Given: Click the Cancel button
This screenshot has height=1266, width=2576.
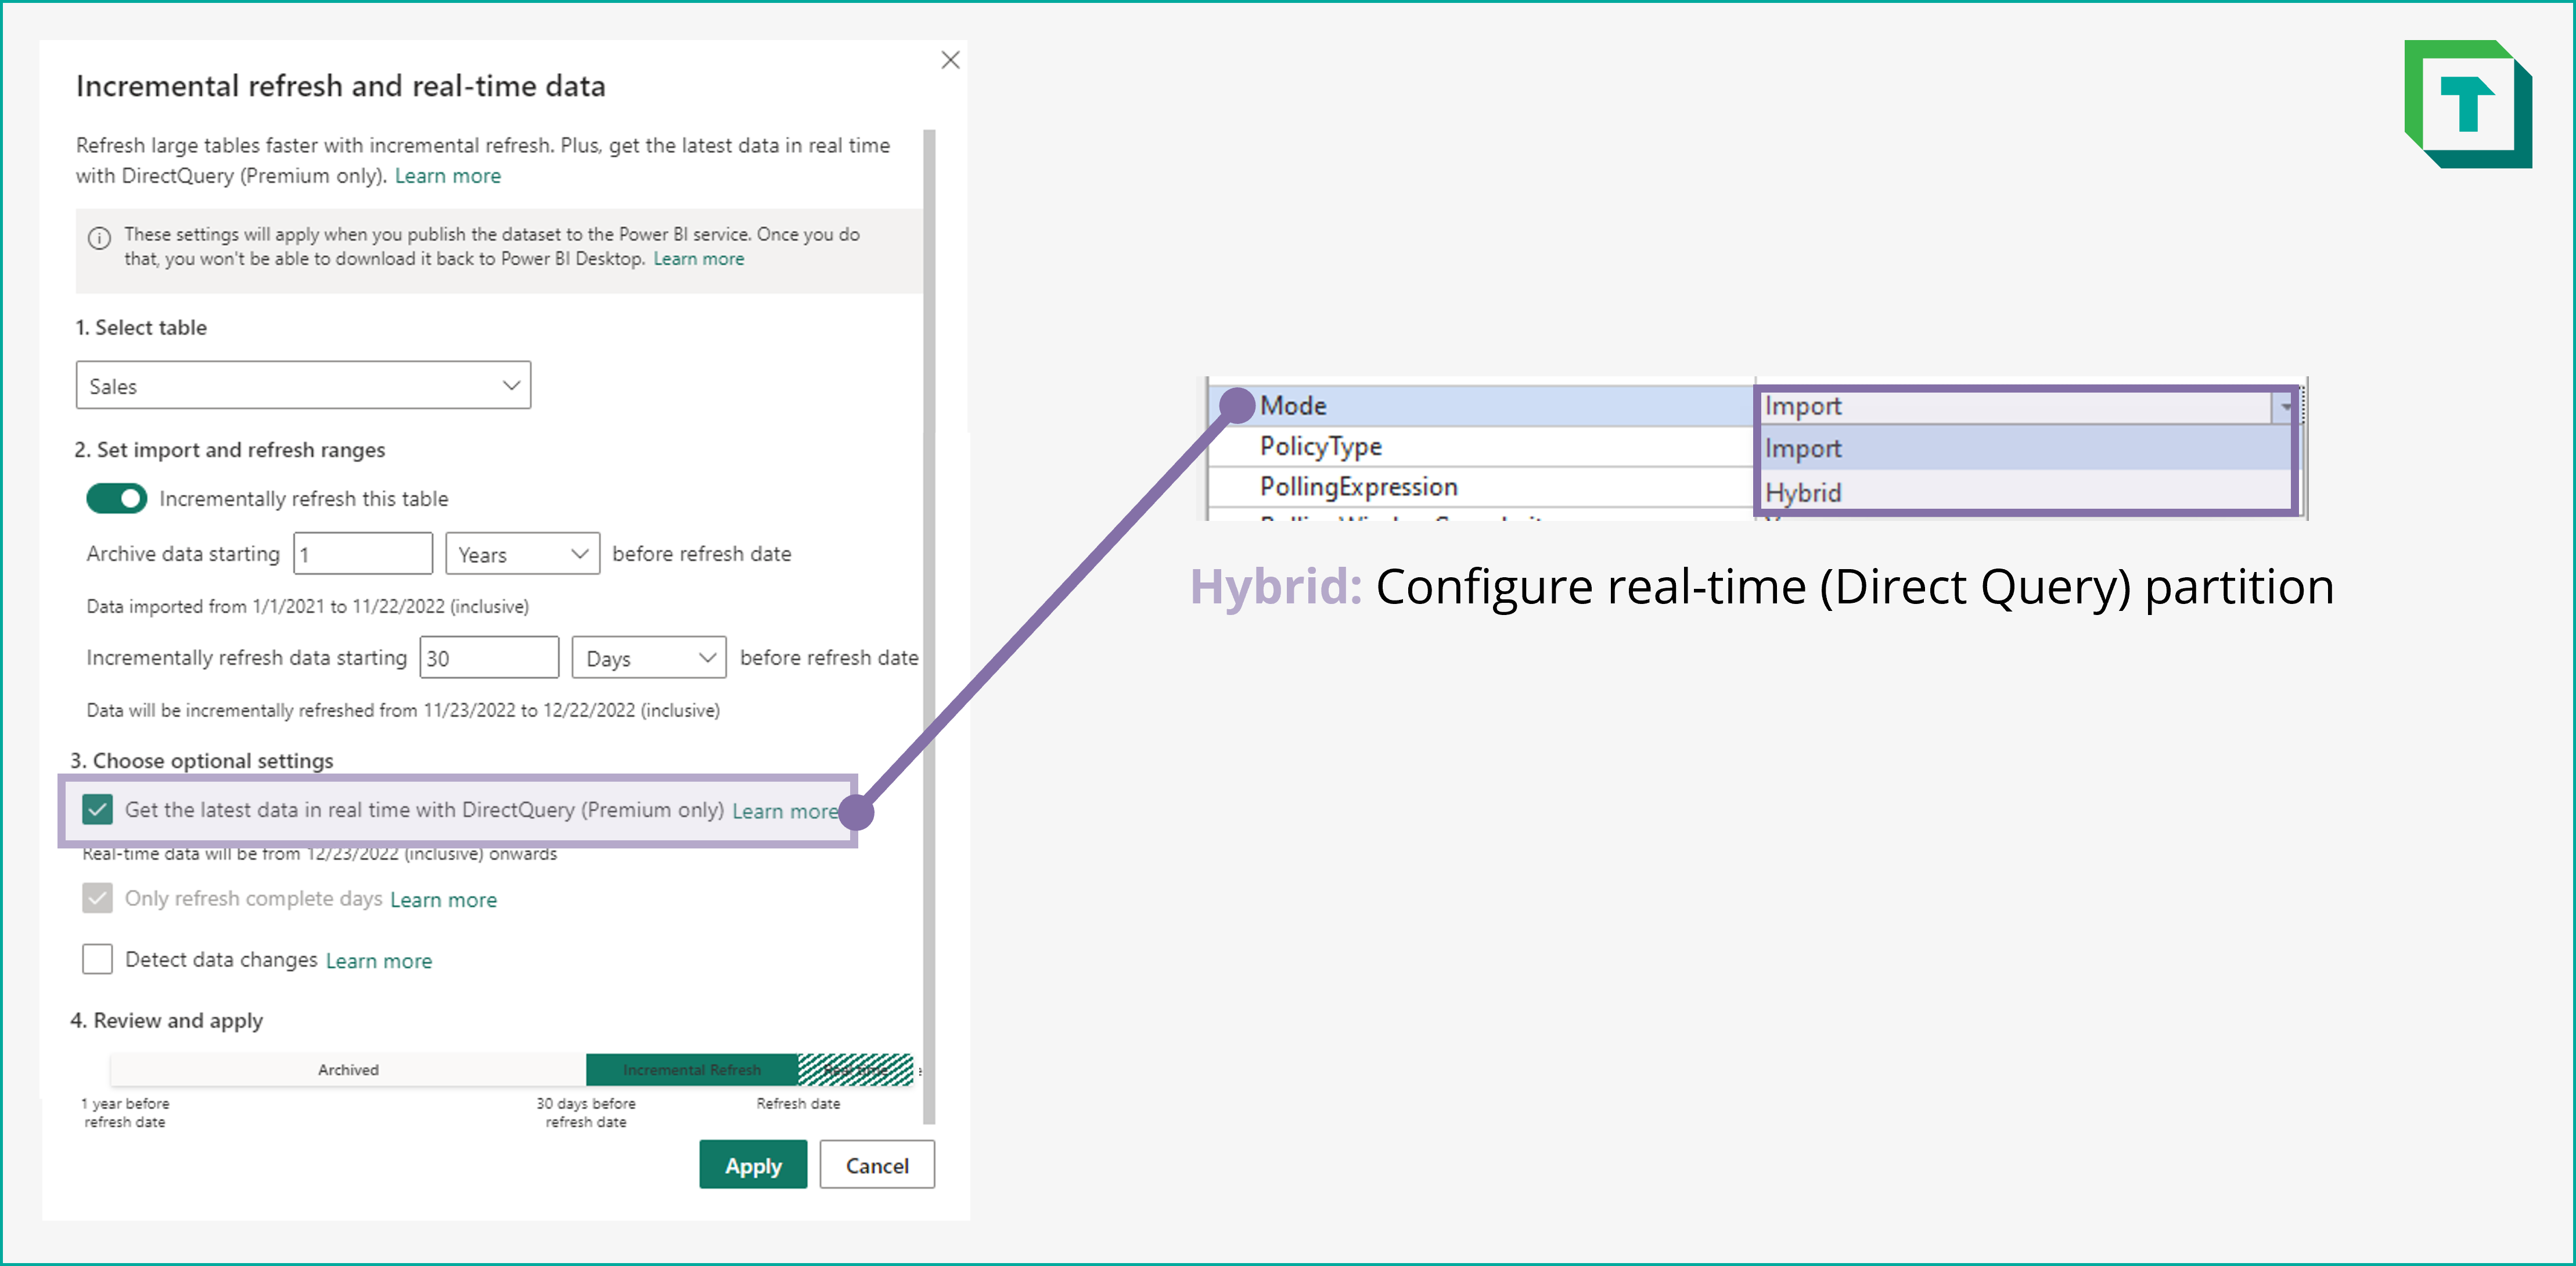Looking at the screenshot, I should click(x=877, y=1165).
